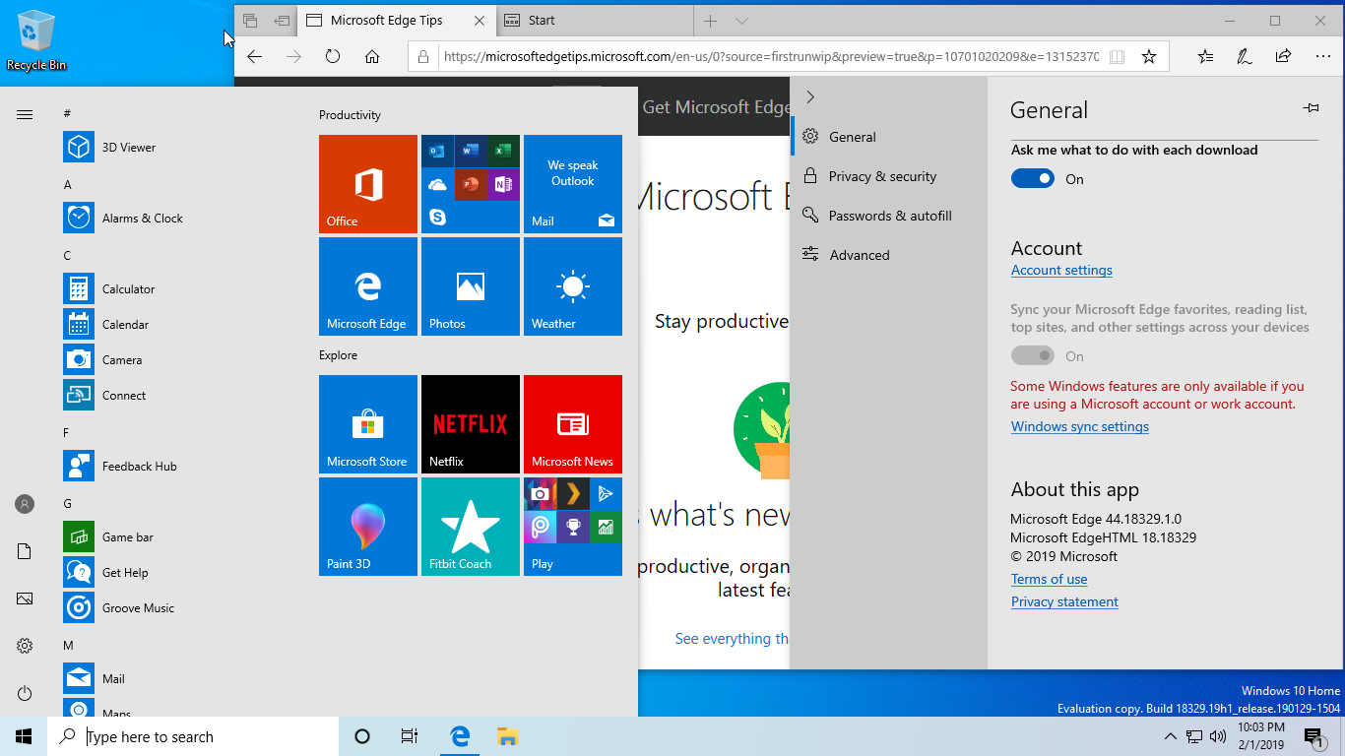Open the Fitbit Coach tile
1345x756 pixels.
click(x=471, y=527)
